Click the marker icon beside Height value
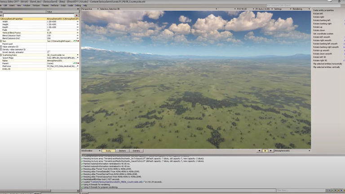This screenshot has width=345, height=194. pos(78,24)
